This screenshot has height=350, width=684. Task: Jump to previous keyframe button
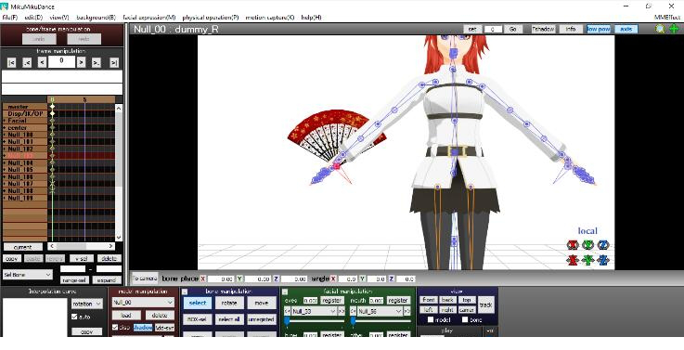27,63
